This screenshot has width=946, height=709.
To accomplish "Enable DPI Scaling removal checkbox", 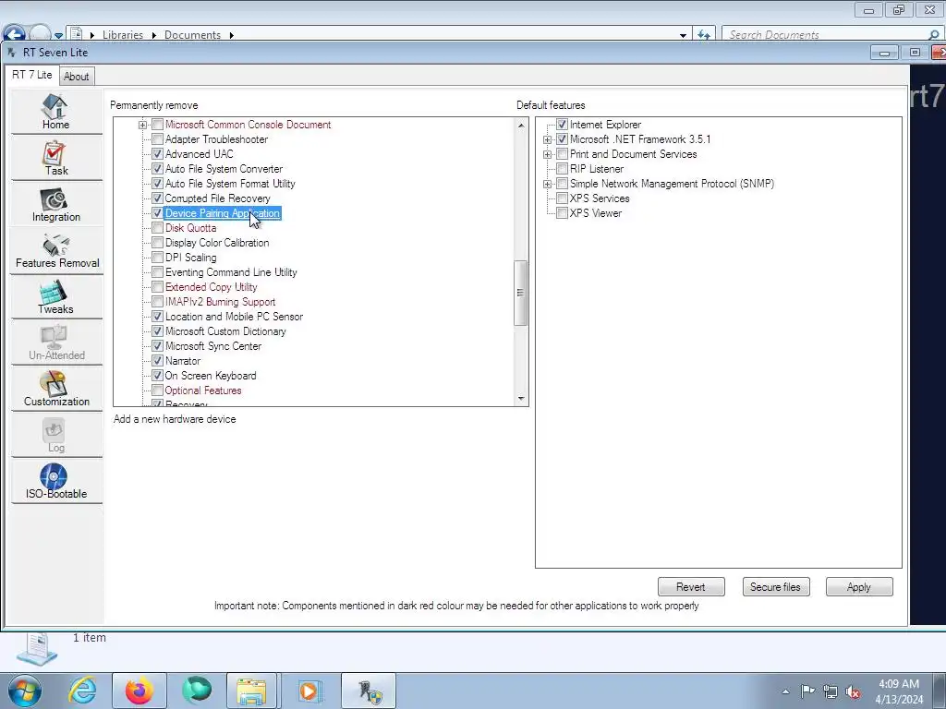I will coord(157,258).
